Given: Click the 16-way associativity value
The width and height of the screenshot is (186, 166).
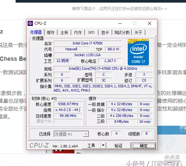Looking at the screenshot, I should click(145, 121).
